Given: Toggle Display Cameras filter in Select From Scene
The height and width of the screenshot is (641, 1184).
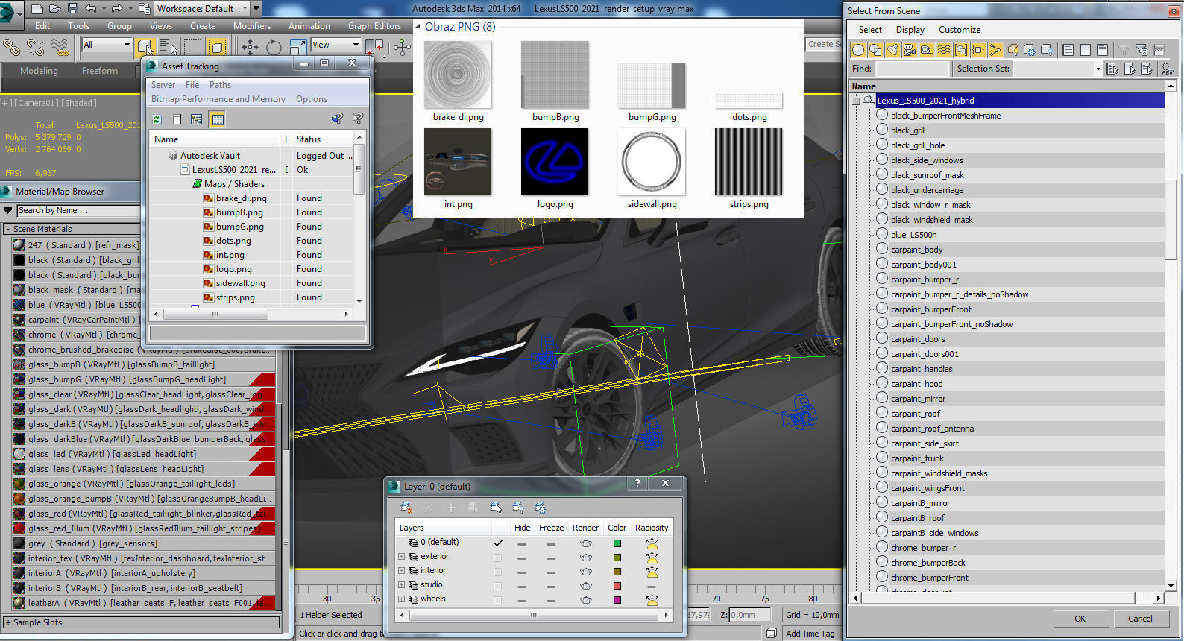Looking at the screenshot, I should [910, 50].
